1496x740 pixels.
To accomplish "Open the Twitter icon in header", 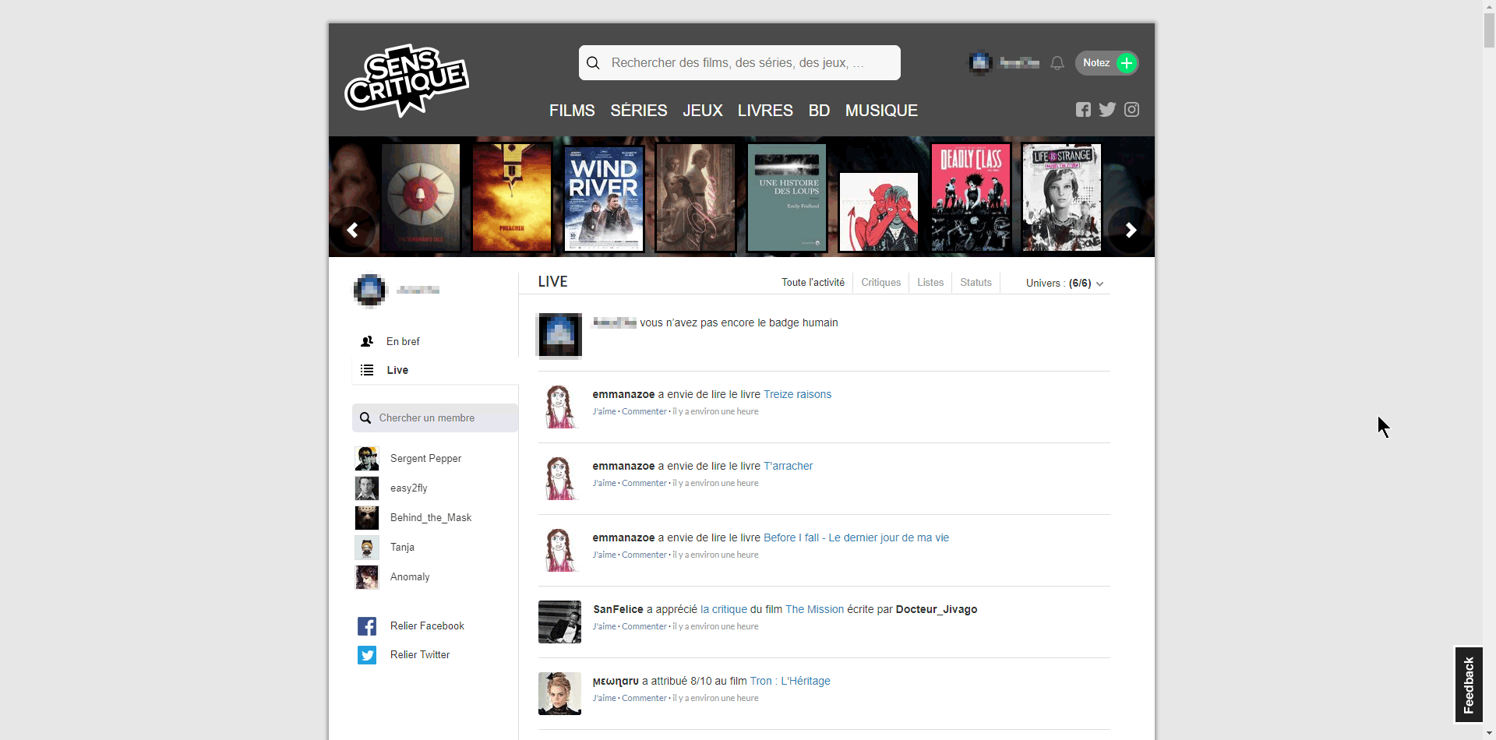I will click(1107, 110).
